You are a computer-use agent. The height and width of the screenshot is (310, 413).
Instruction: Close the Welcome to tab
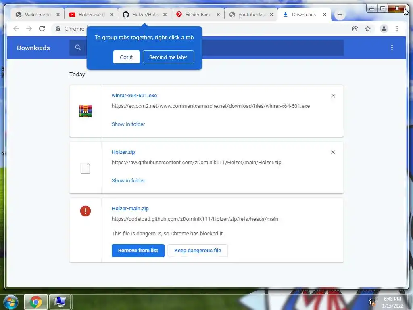coord(58,15)
